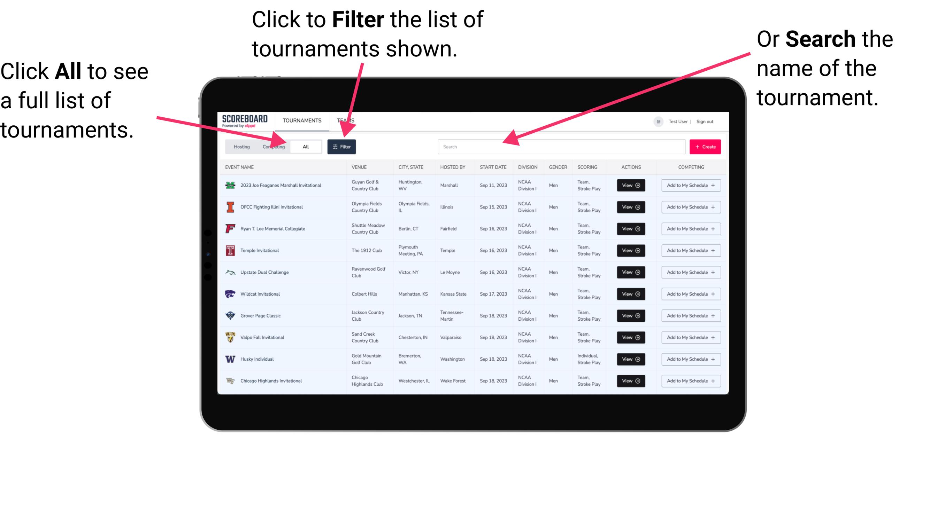Click the Wake Forest team logo icon
Image resolution: width=945 pixels, height=508 pixels.
point(229,380)
